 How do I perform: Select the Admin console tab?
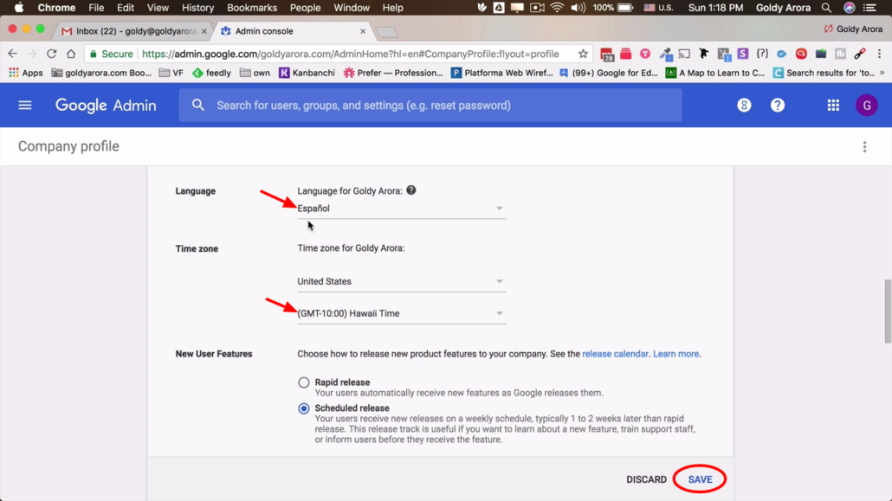[290, 31]
